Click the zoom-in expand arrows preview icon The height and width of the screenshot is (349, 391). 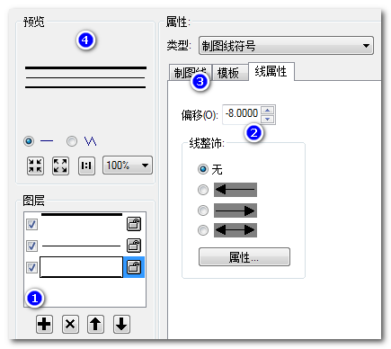pyautogui.click(x=60, y=166)
